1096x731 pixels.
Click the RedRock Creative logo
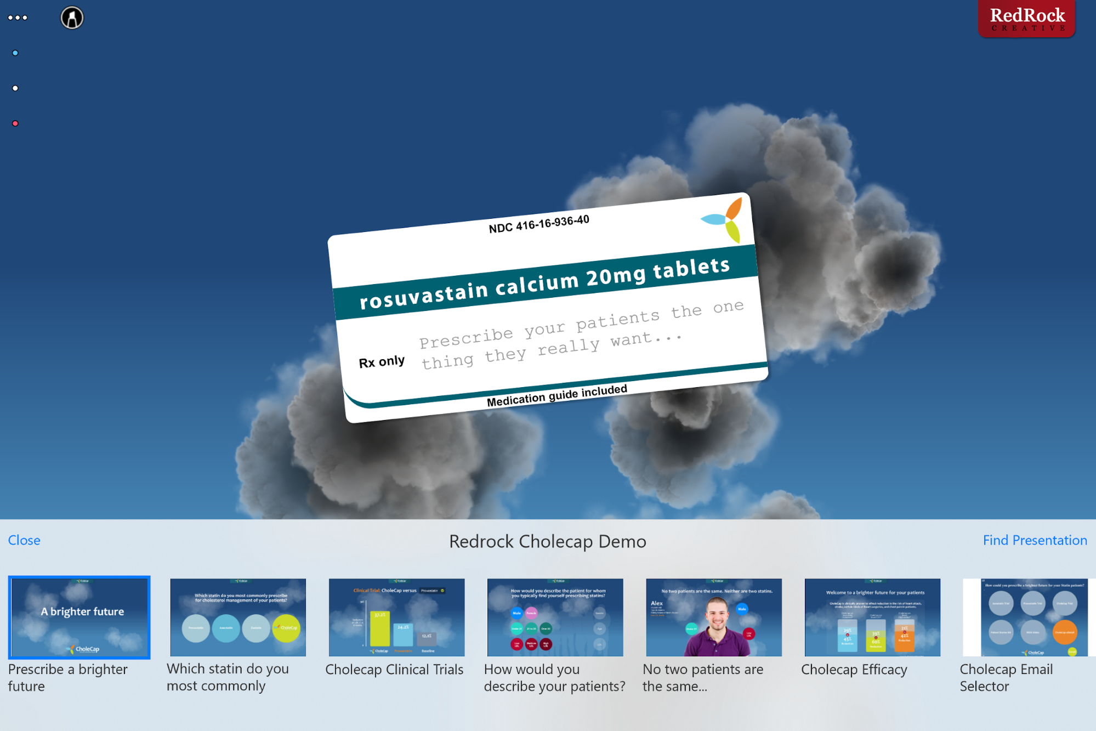1026,19
